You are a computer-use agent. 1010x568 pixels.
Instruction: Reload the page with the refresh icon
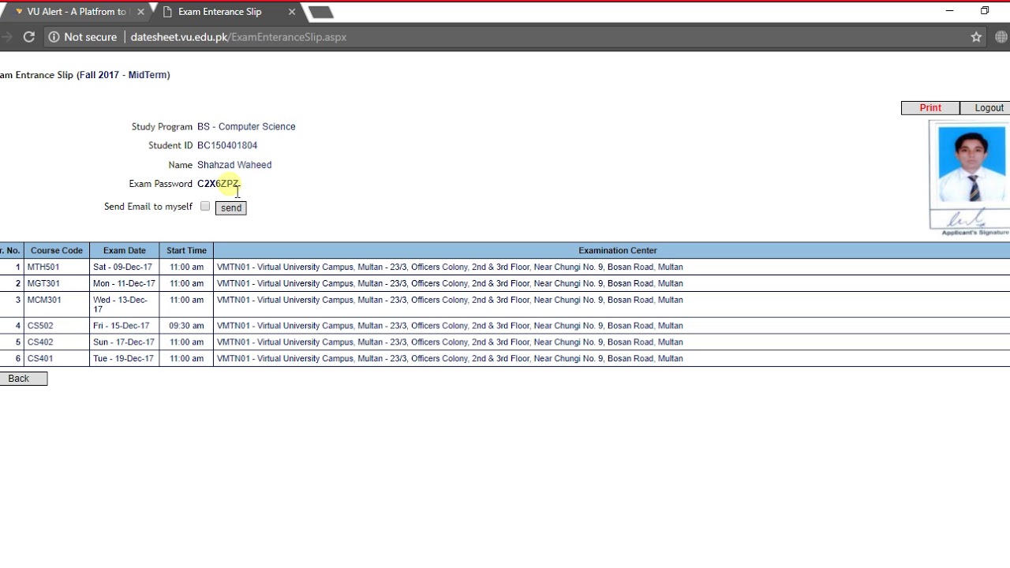(x=29, y=37)
